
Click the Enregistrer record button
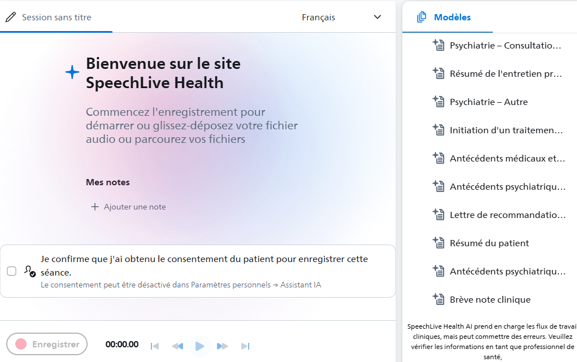click(x=47, y=344)
